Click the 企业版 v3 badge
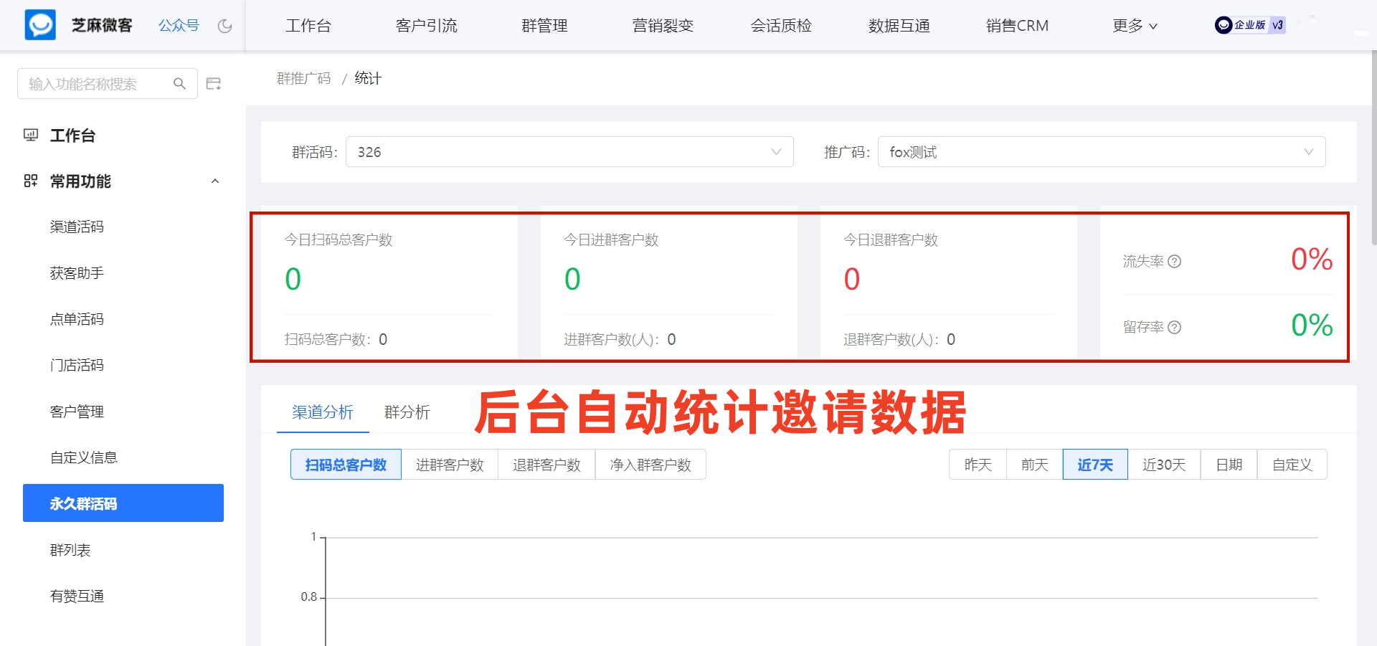 click(1250, 25)
